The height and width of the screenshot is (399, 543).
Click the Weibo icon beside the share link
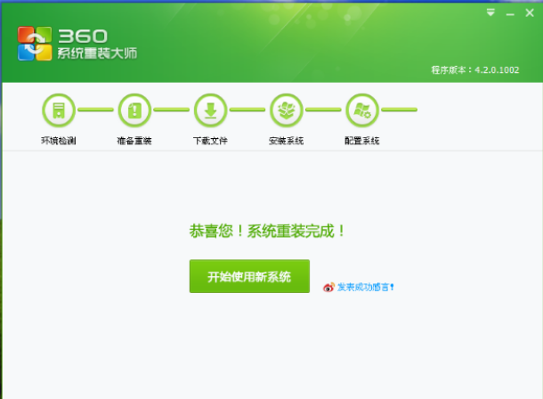tap(328, 287)
